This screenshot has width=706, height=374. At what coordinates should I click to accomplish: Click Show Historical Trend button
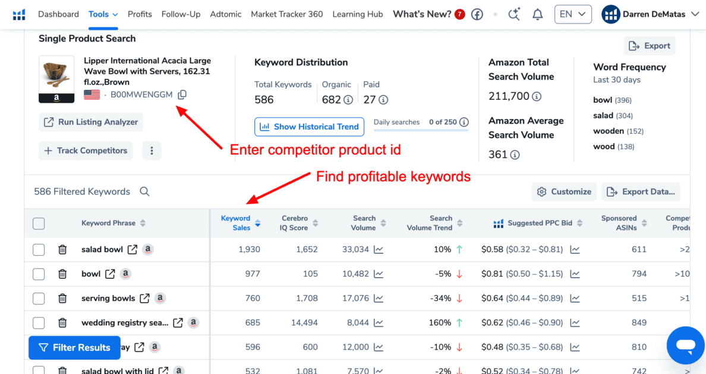click(x=310, y=127)
